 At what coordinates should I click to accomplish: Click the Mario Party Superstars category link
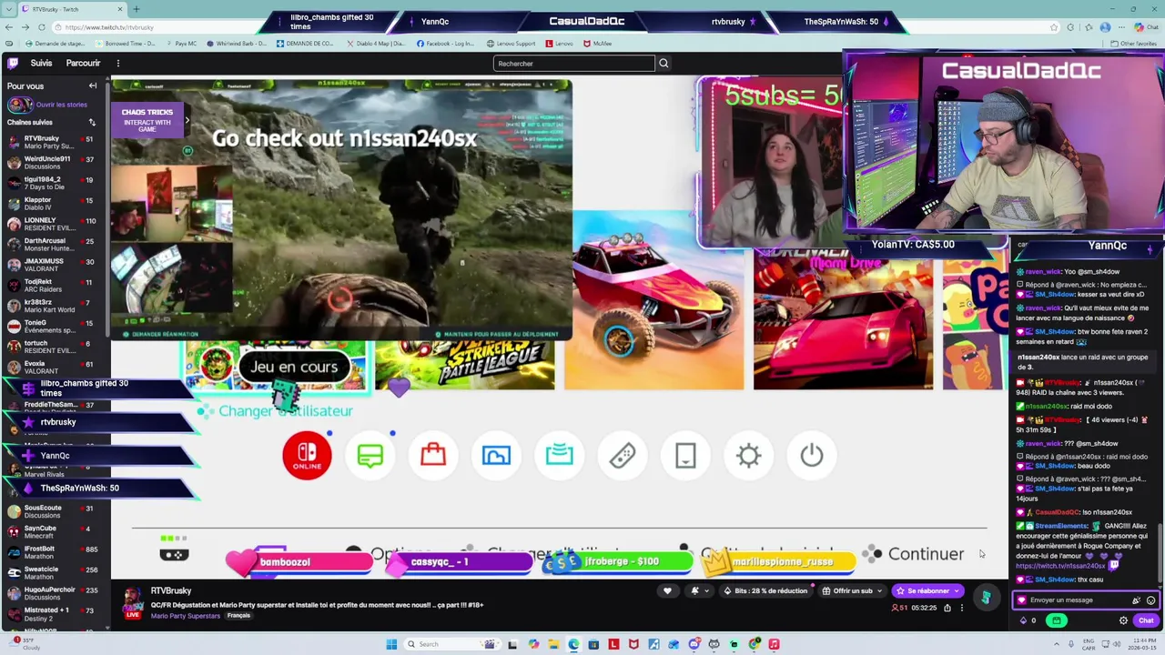(x=186, y=616)
